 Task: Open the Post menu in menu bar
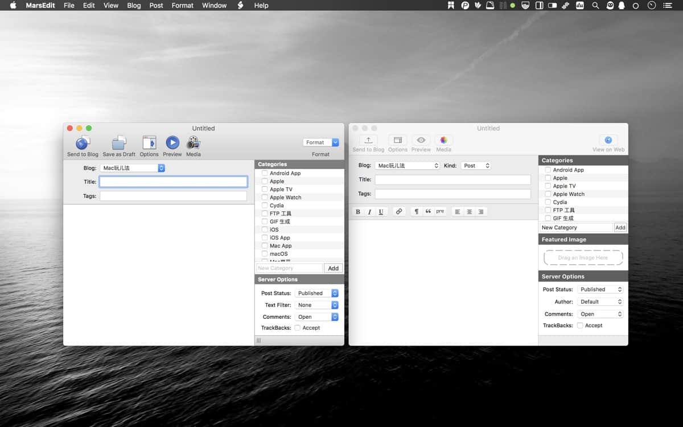pyautogui.click(x=156, y=5)
